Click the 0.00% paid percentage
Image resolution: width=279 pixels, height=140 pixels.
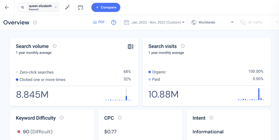[258, 79]
